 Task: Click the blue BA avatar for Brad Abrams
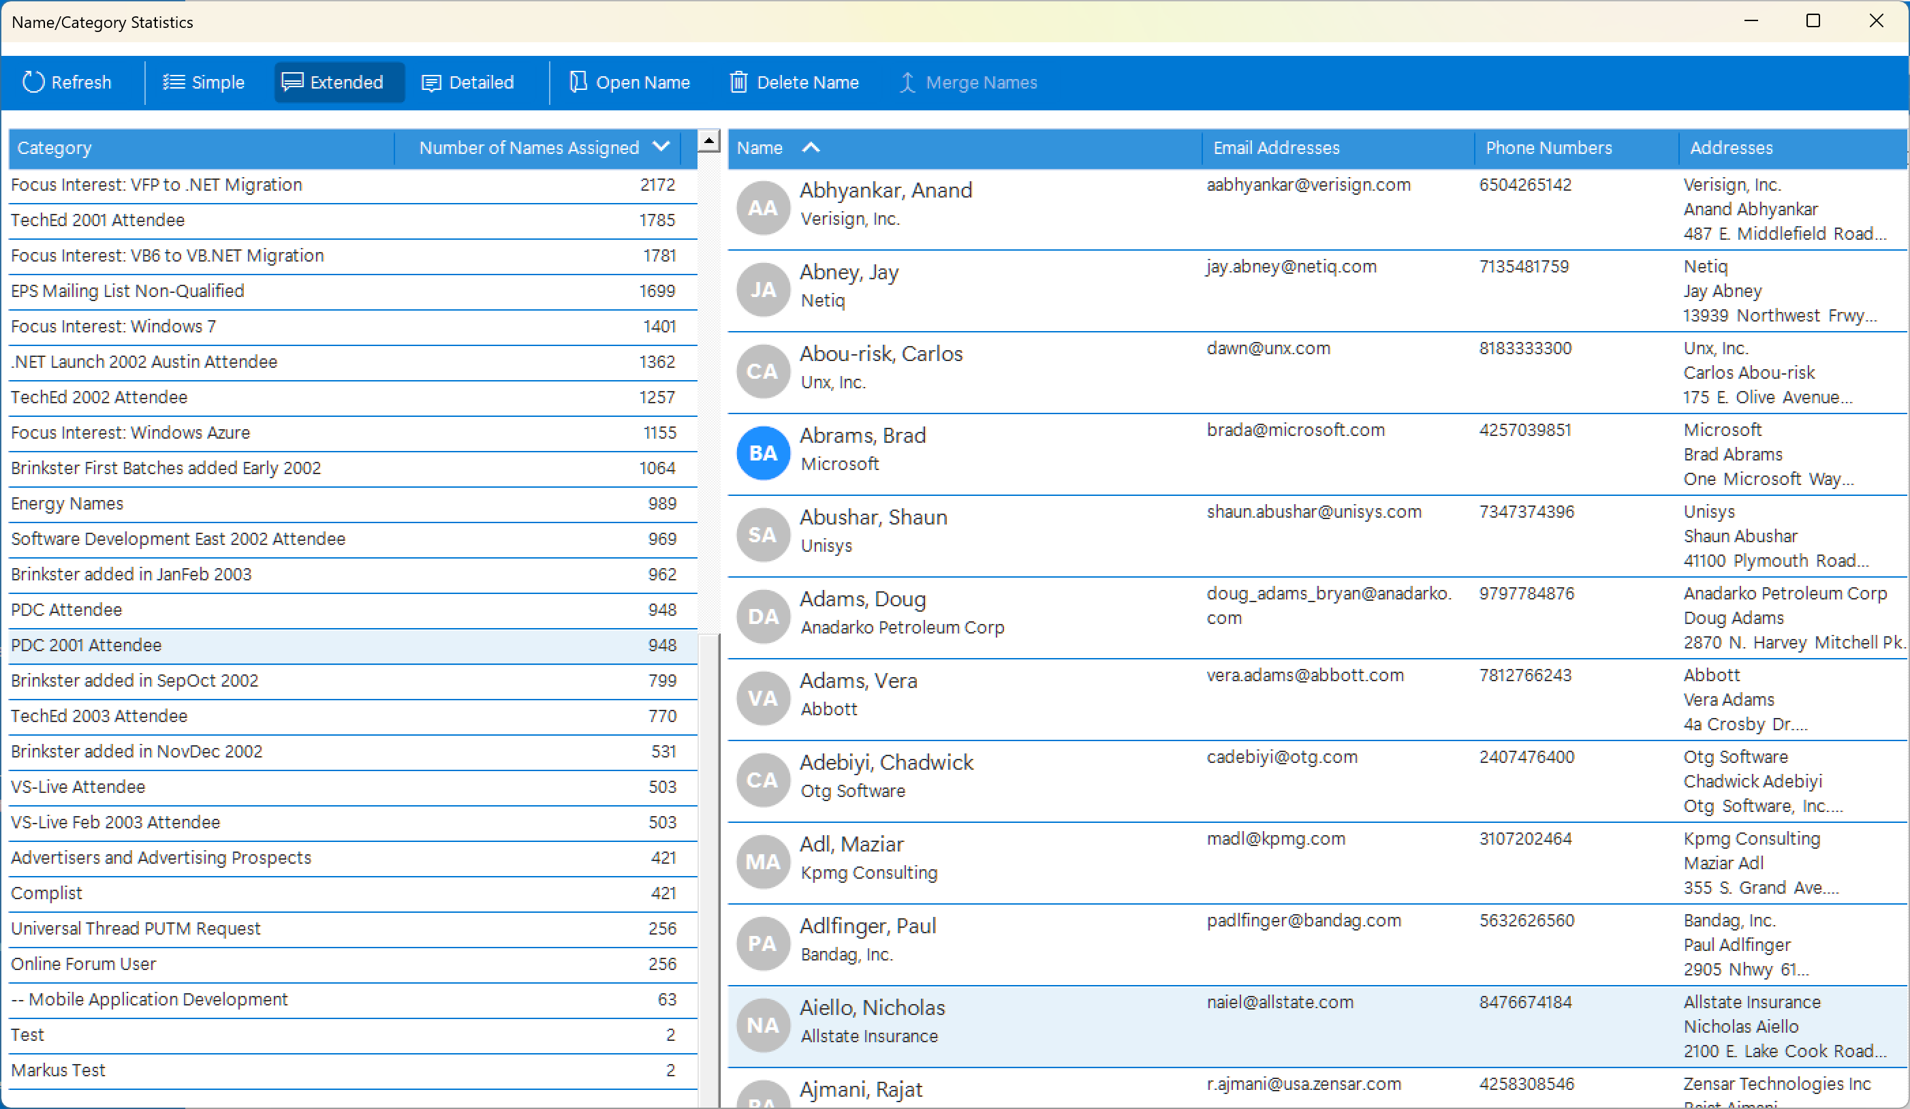tap(762, 453)
